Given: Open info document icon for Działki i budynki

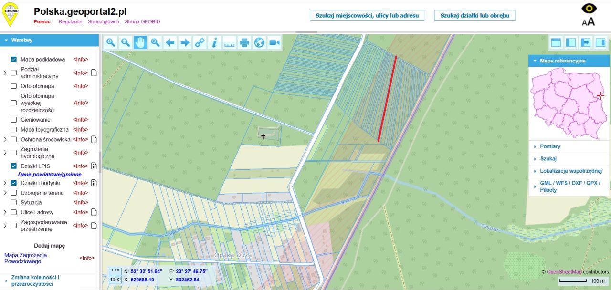Looking at the screenshot, I should point(94,183).
